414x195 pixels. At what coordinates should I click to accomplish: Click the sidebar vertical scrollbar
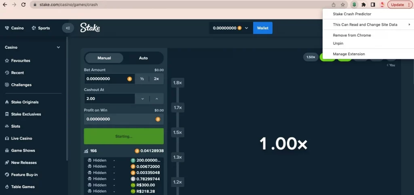pyautogui.click(x=67, y=99)
